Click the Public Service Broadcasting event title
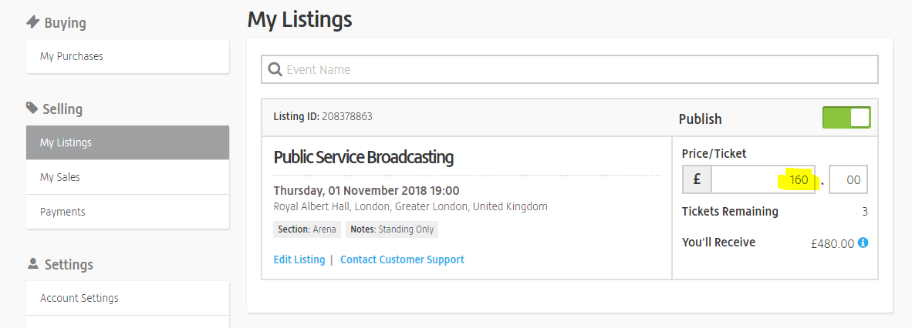Screen dimensions: 912x328 click(363, 158)
